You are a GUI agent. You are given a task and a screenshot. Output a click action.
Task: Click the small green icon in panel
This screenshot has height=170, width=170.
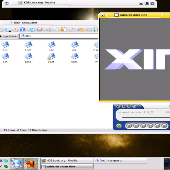(6, 166)
